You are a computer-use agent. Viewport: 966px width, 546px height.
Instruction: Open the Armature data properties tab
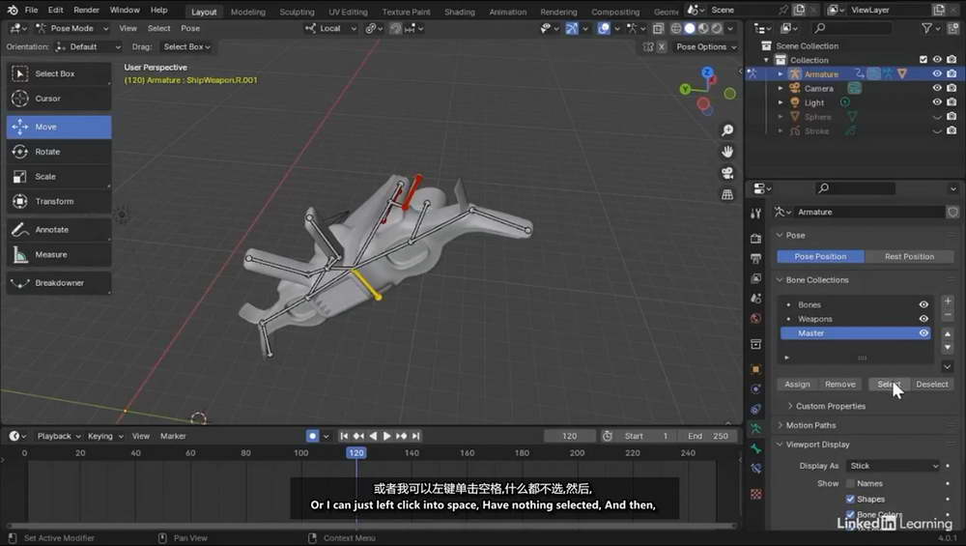pos(756,428)
